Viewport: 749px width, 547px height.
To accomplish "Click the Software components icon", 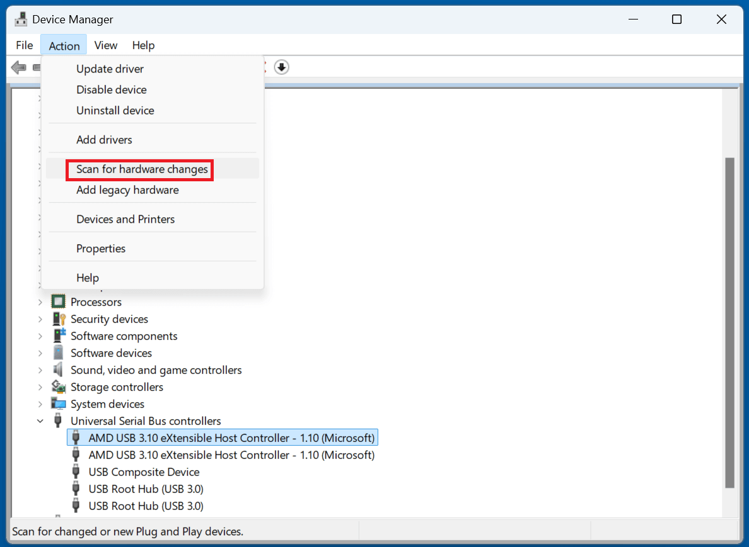I will (59, 336).
